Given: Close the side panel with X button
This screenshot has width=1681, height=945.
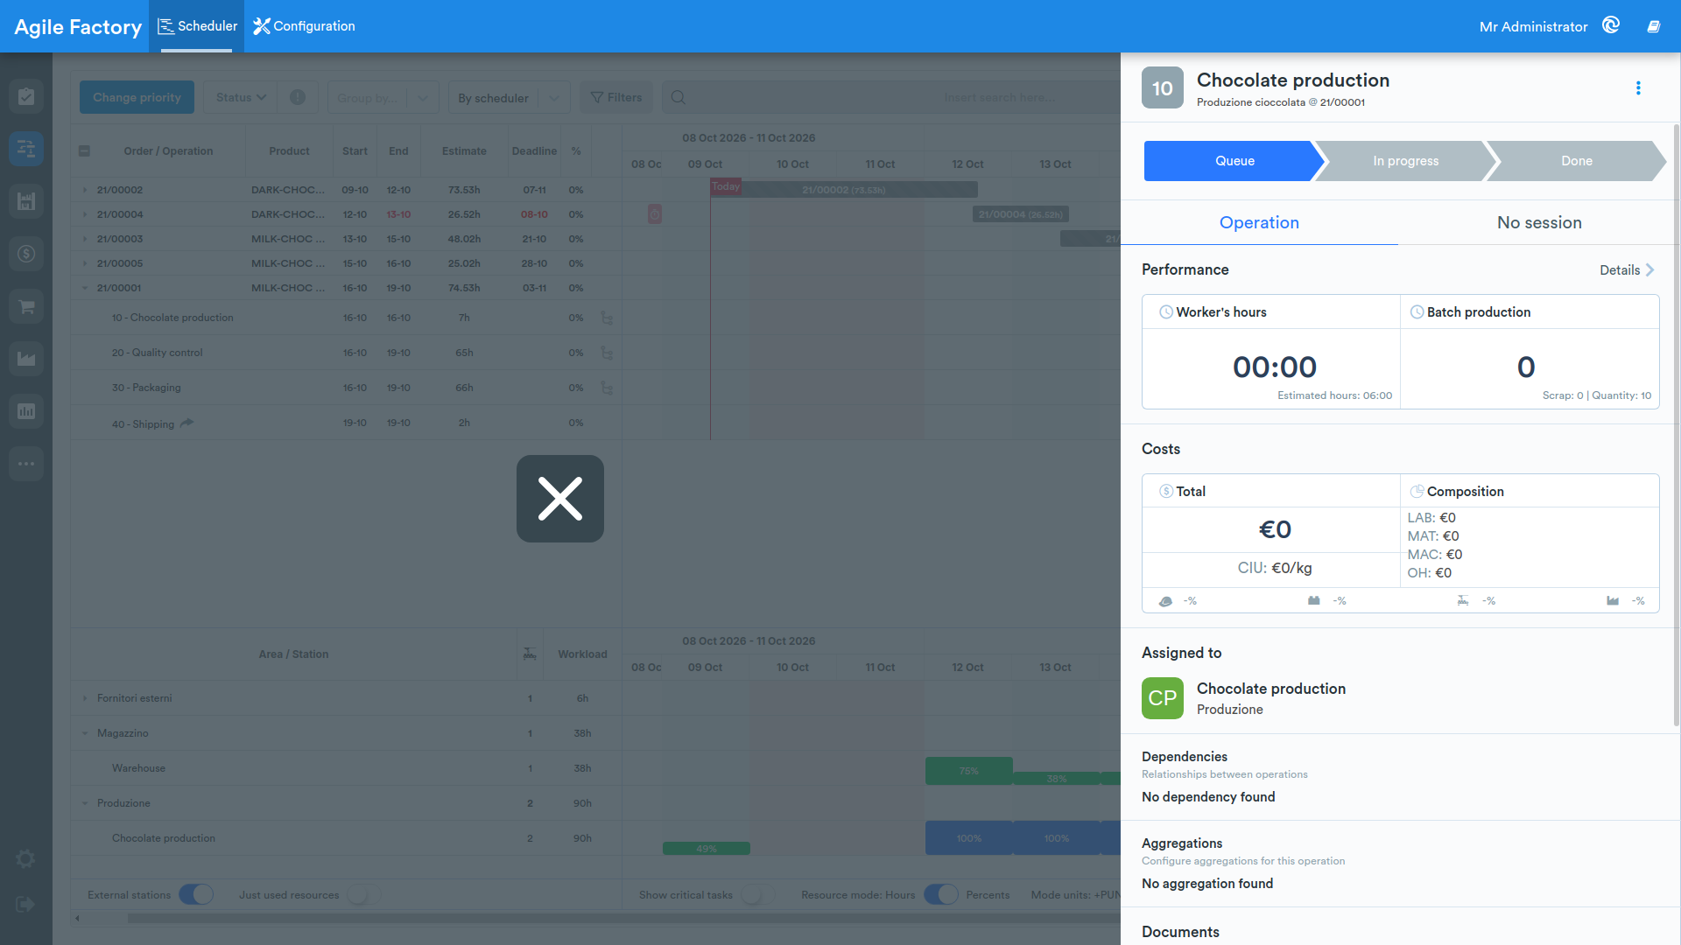Looking at the screenshot, I should (x=560, y=499).
